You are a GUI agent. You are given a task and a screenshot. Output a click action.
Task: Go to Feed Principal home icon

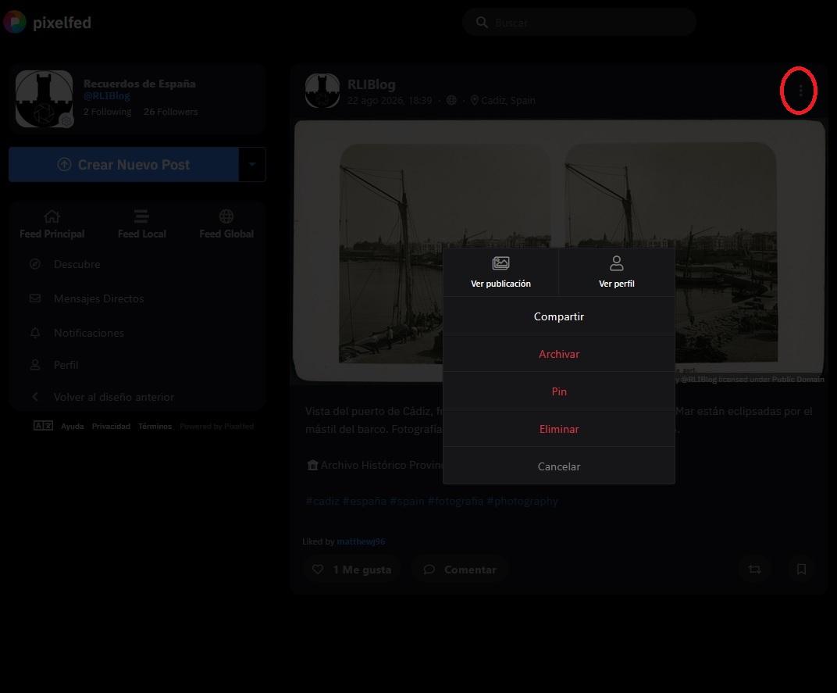point(52,216)
